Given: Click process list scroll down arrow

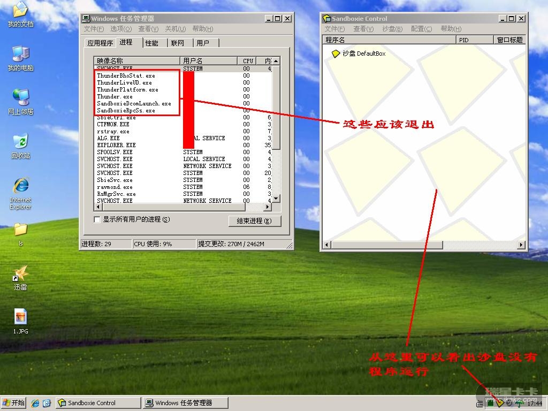Looking at the screenshot, I should [x=276, y=199].
